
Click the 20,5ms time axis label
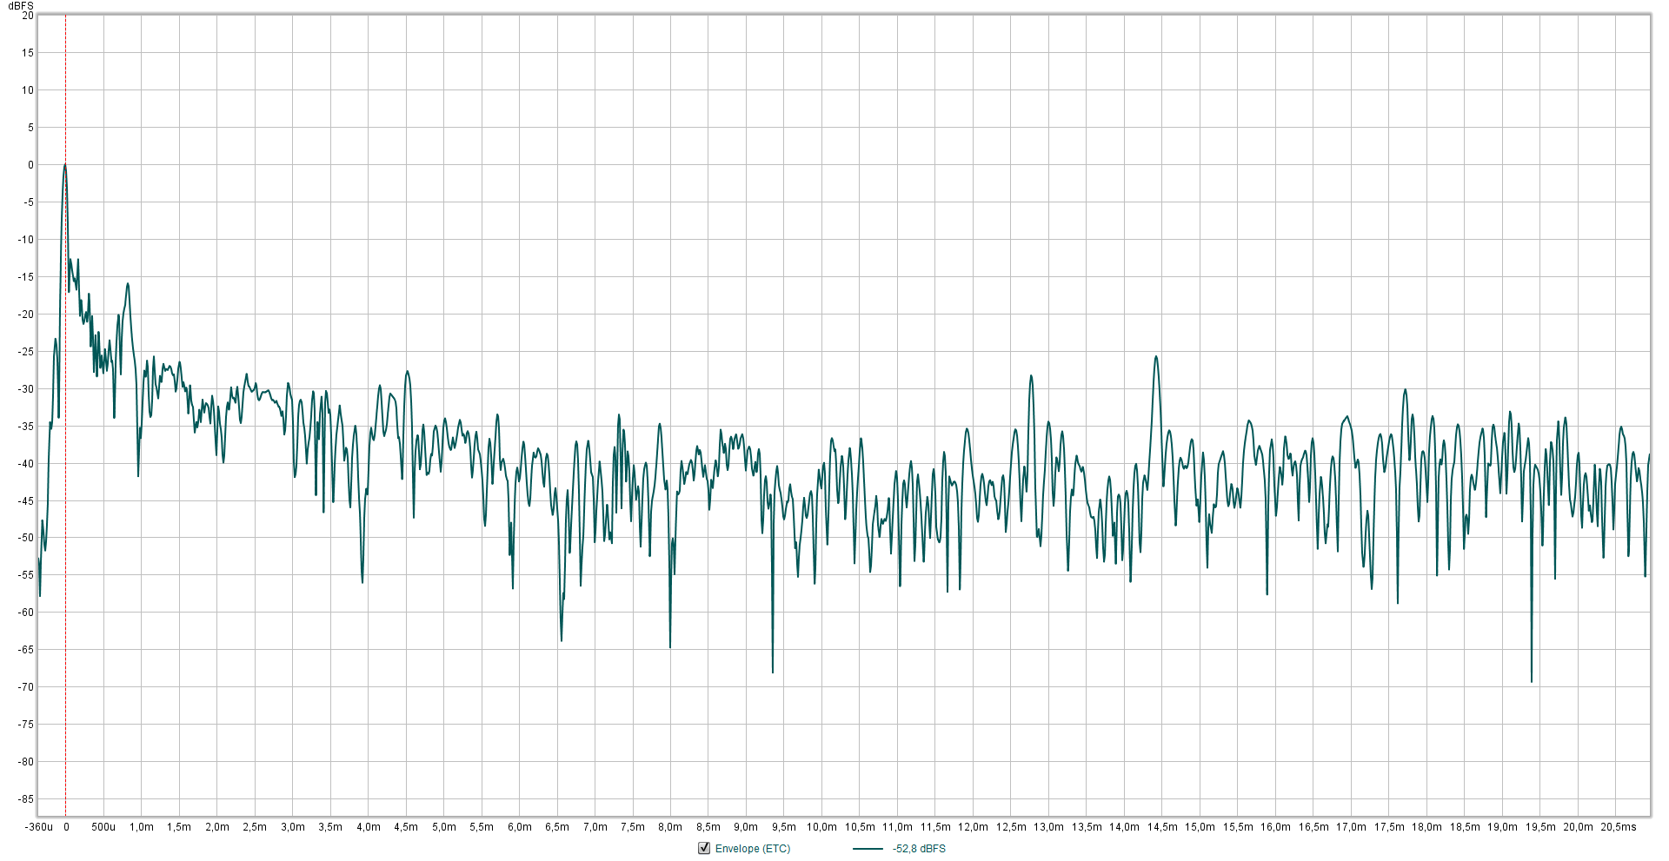click(x=1618, y=827)
